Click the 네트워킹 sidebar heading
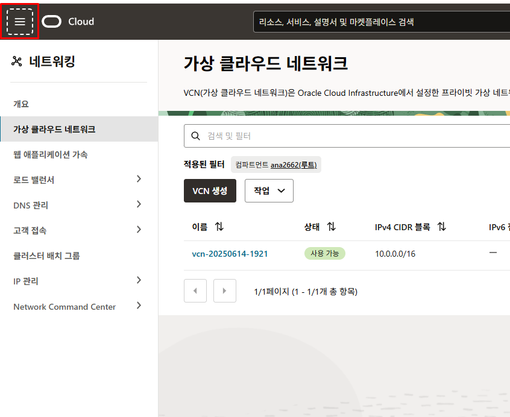Image resolution: width=510 pixels, height=417 pixels. (52, 61)
